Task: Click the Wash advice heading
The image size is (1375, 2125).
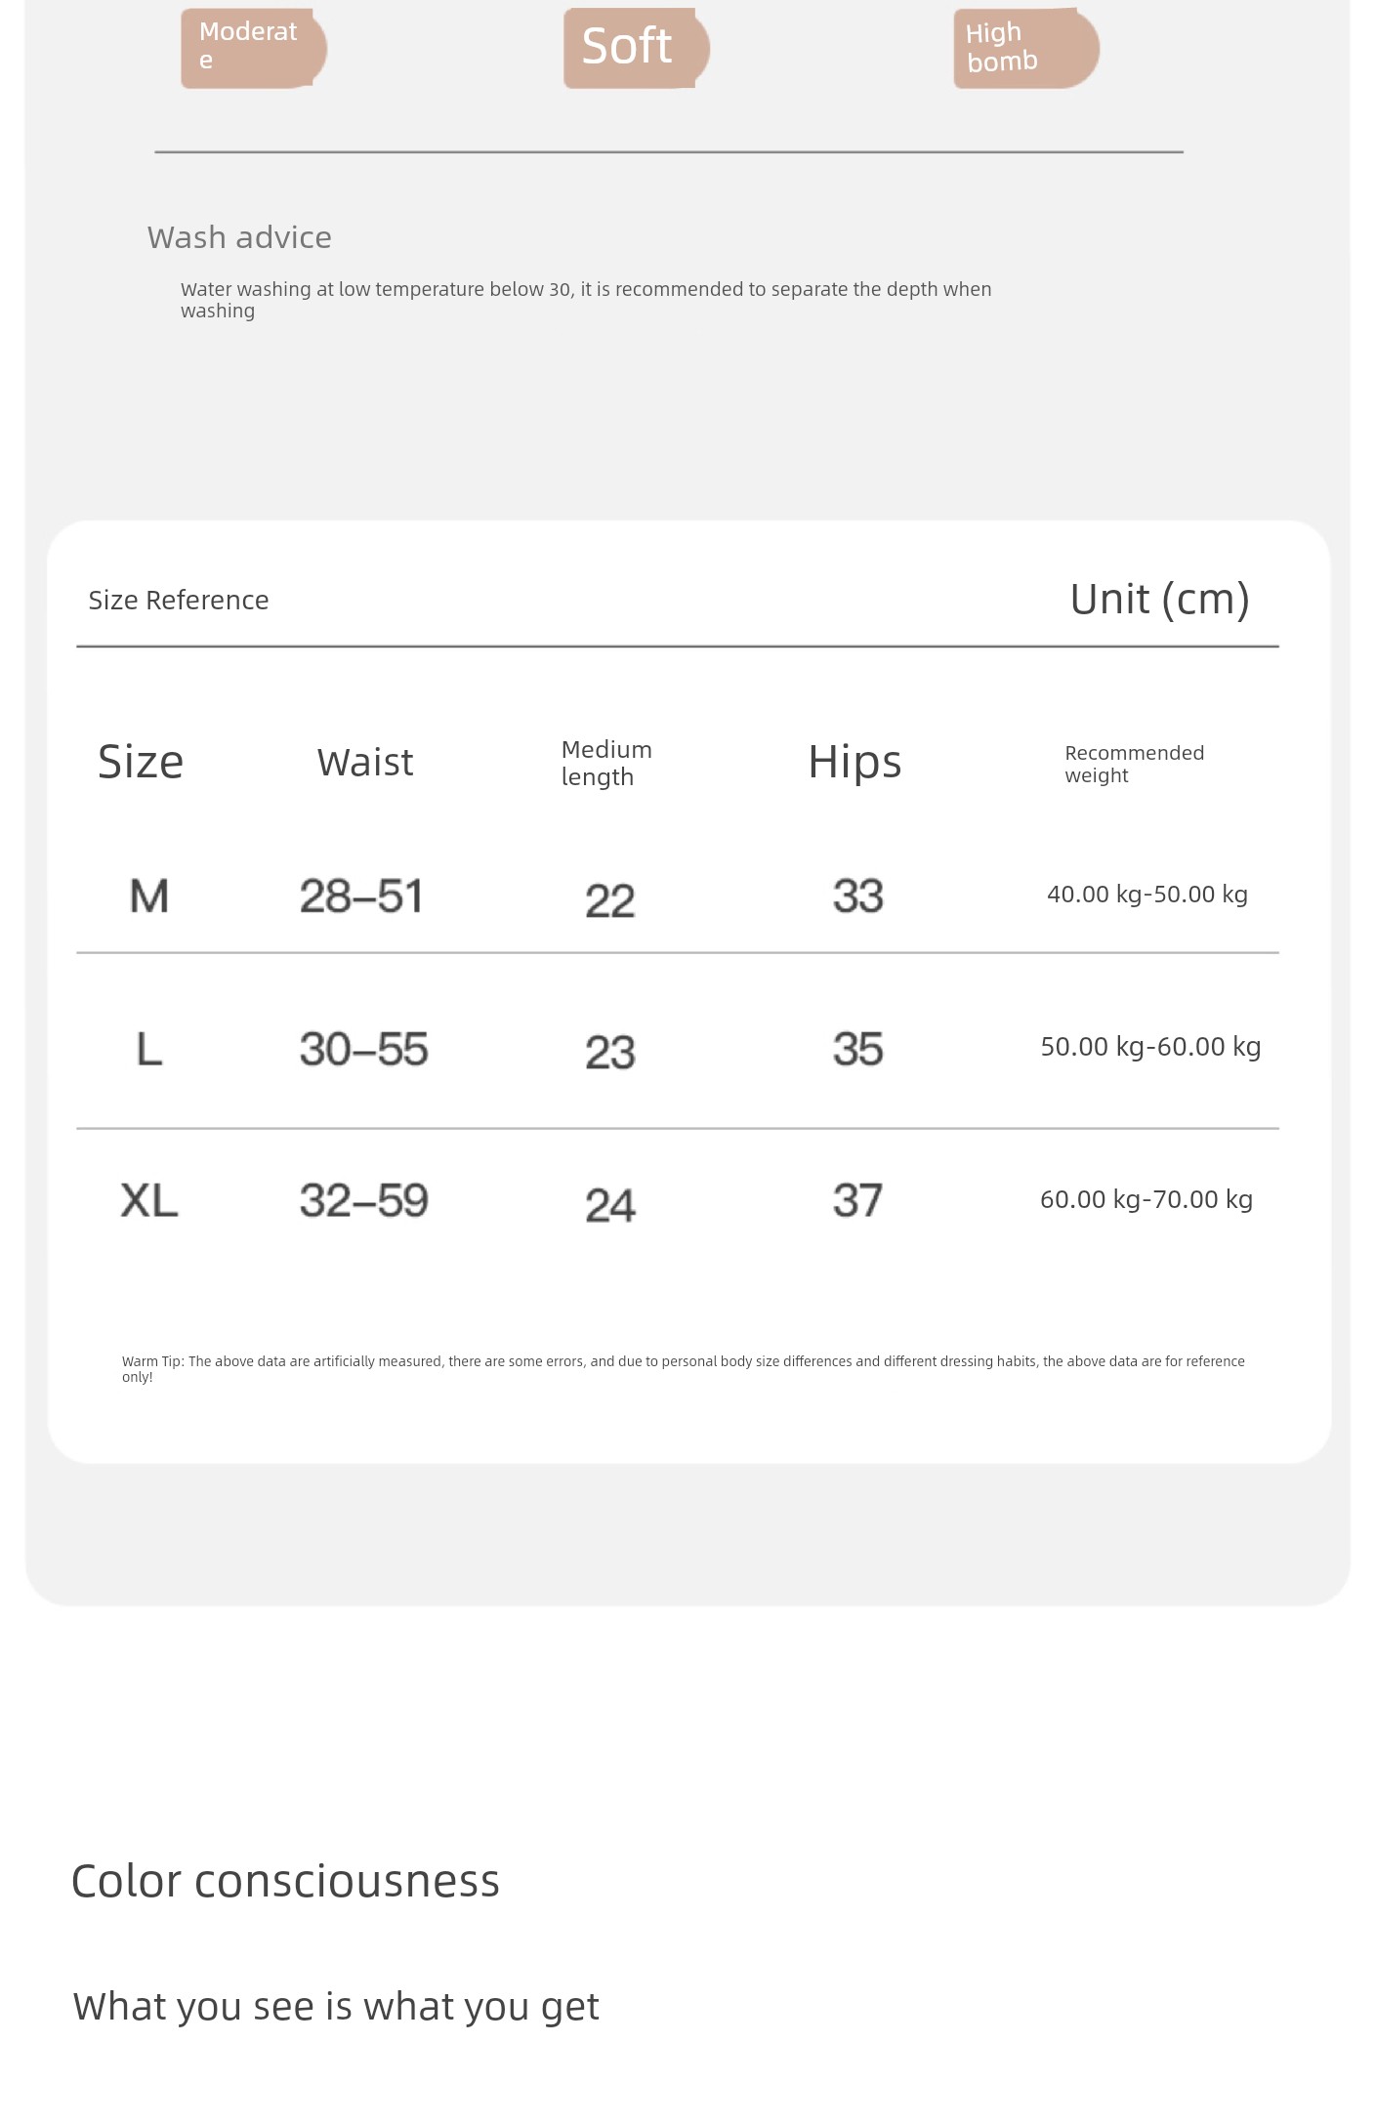Action: [239, 237]
